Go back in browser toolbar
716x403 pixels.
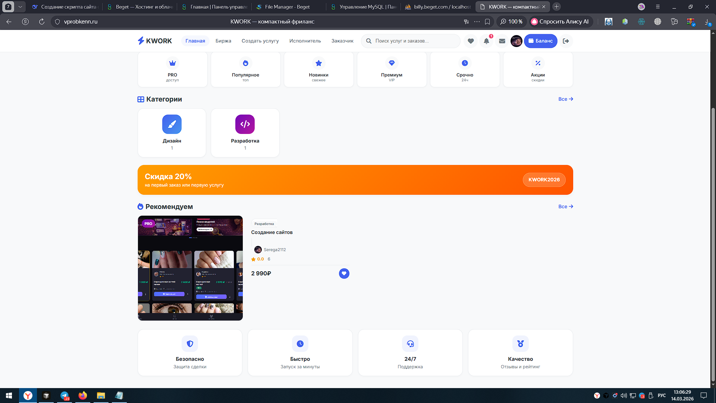[x=9, y=22]
